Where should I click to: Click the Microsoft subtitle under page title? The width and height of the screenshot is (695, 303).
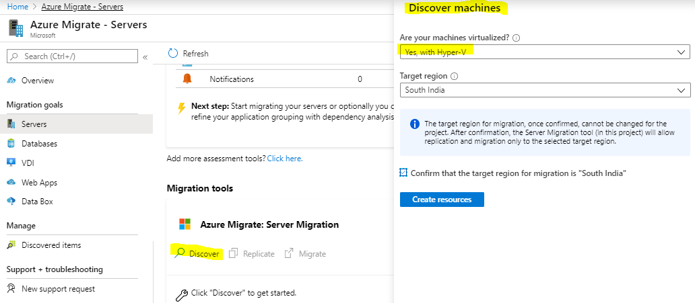(43, 36)
